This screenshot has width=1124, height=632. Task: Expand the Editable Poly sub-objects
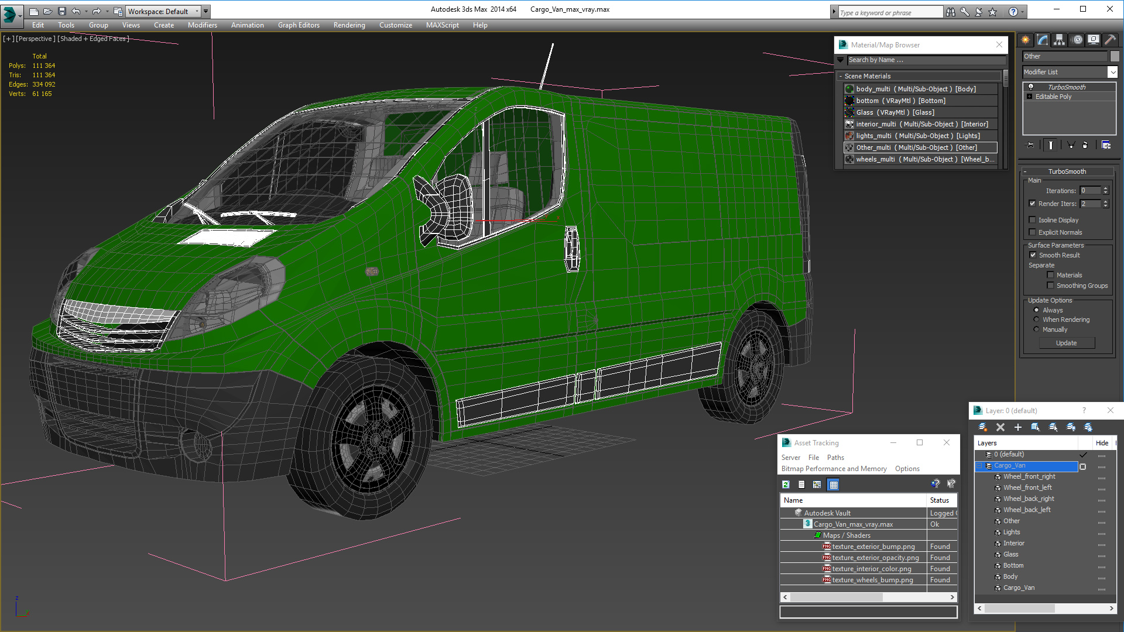point(1030,97)
